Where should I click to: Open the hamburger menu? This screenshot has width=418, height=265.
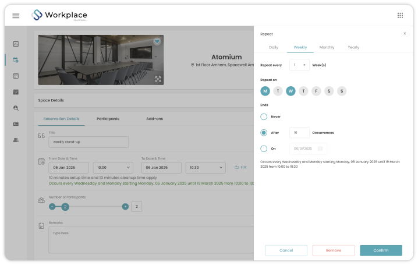click(16, 16)
